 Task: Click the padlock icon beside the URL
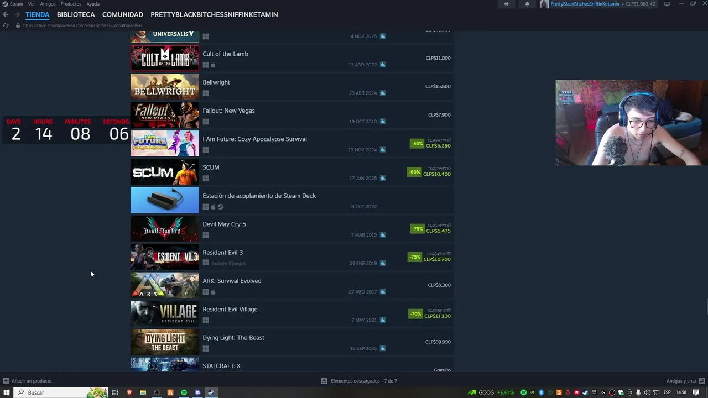pos(18,25)
